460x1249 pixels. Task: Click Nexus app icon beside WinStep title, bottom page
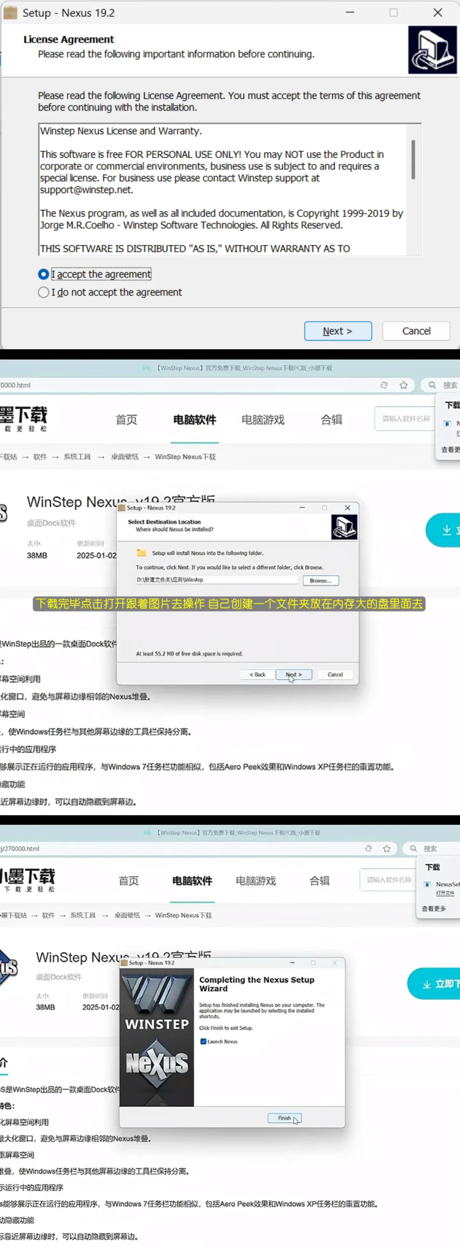click(x=9, y=967)
